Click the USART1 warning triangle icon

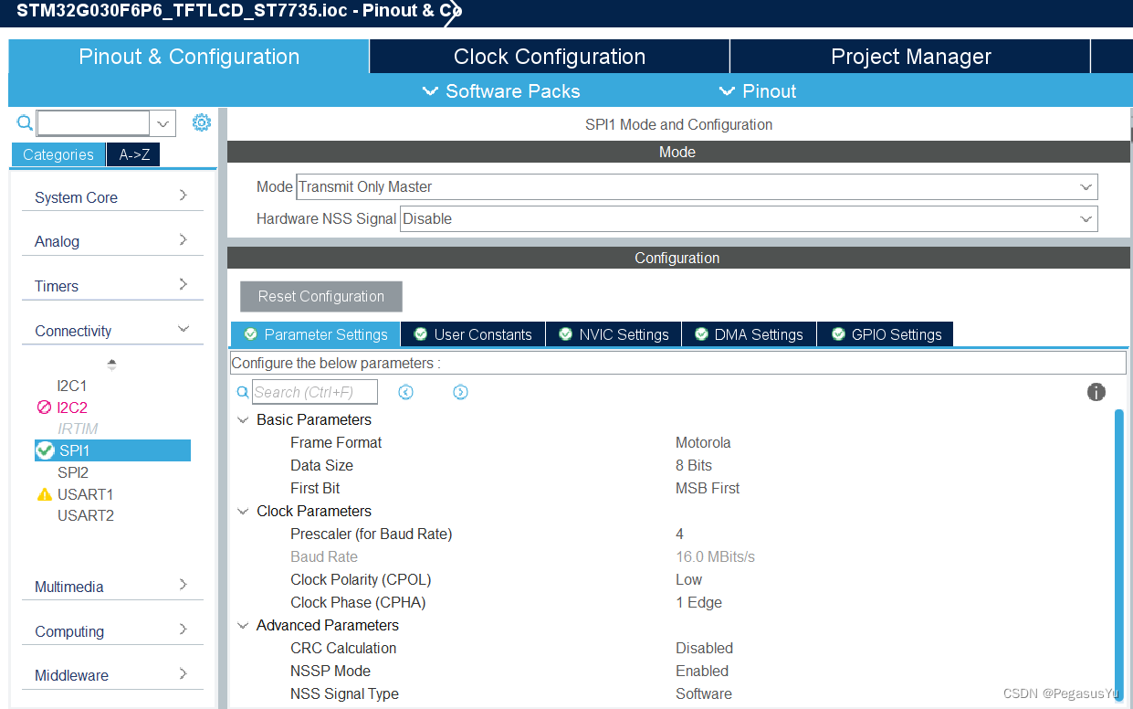44,494
